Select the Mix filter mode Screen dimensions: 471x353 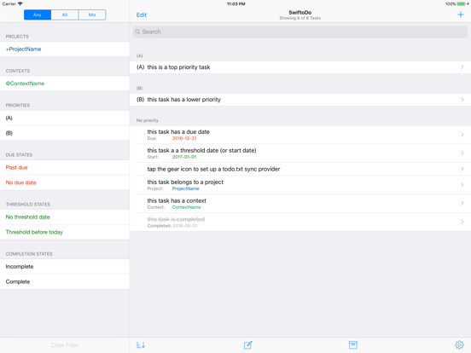click(92, 14)
